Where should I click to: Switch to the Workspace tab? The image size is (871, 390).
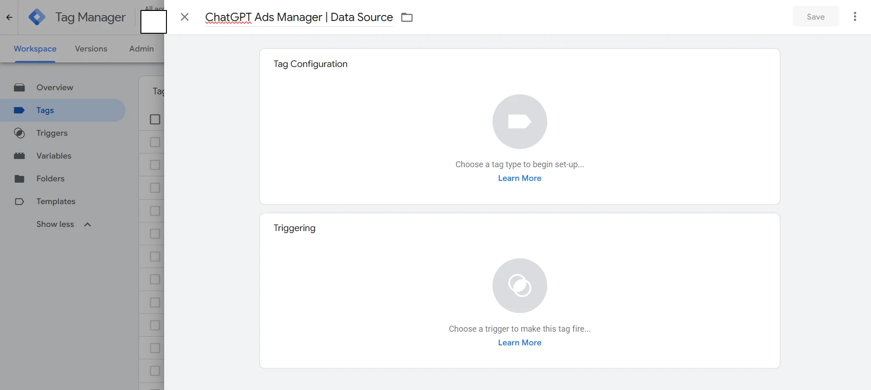point(35,49)
